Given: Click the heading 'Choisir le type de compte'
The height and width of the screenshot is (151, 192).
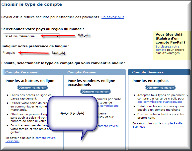Looking at the screenshot, I should pos(32,4).
